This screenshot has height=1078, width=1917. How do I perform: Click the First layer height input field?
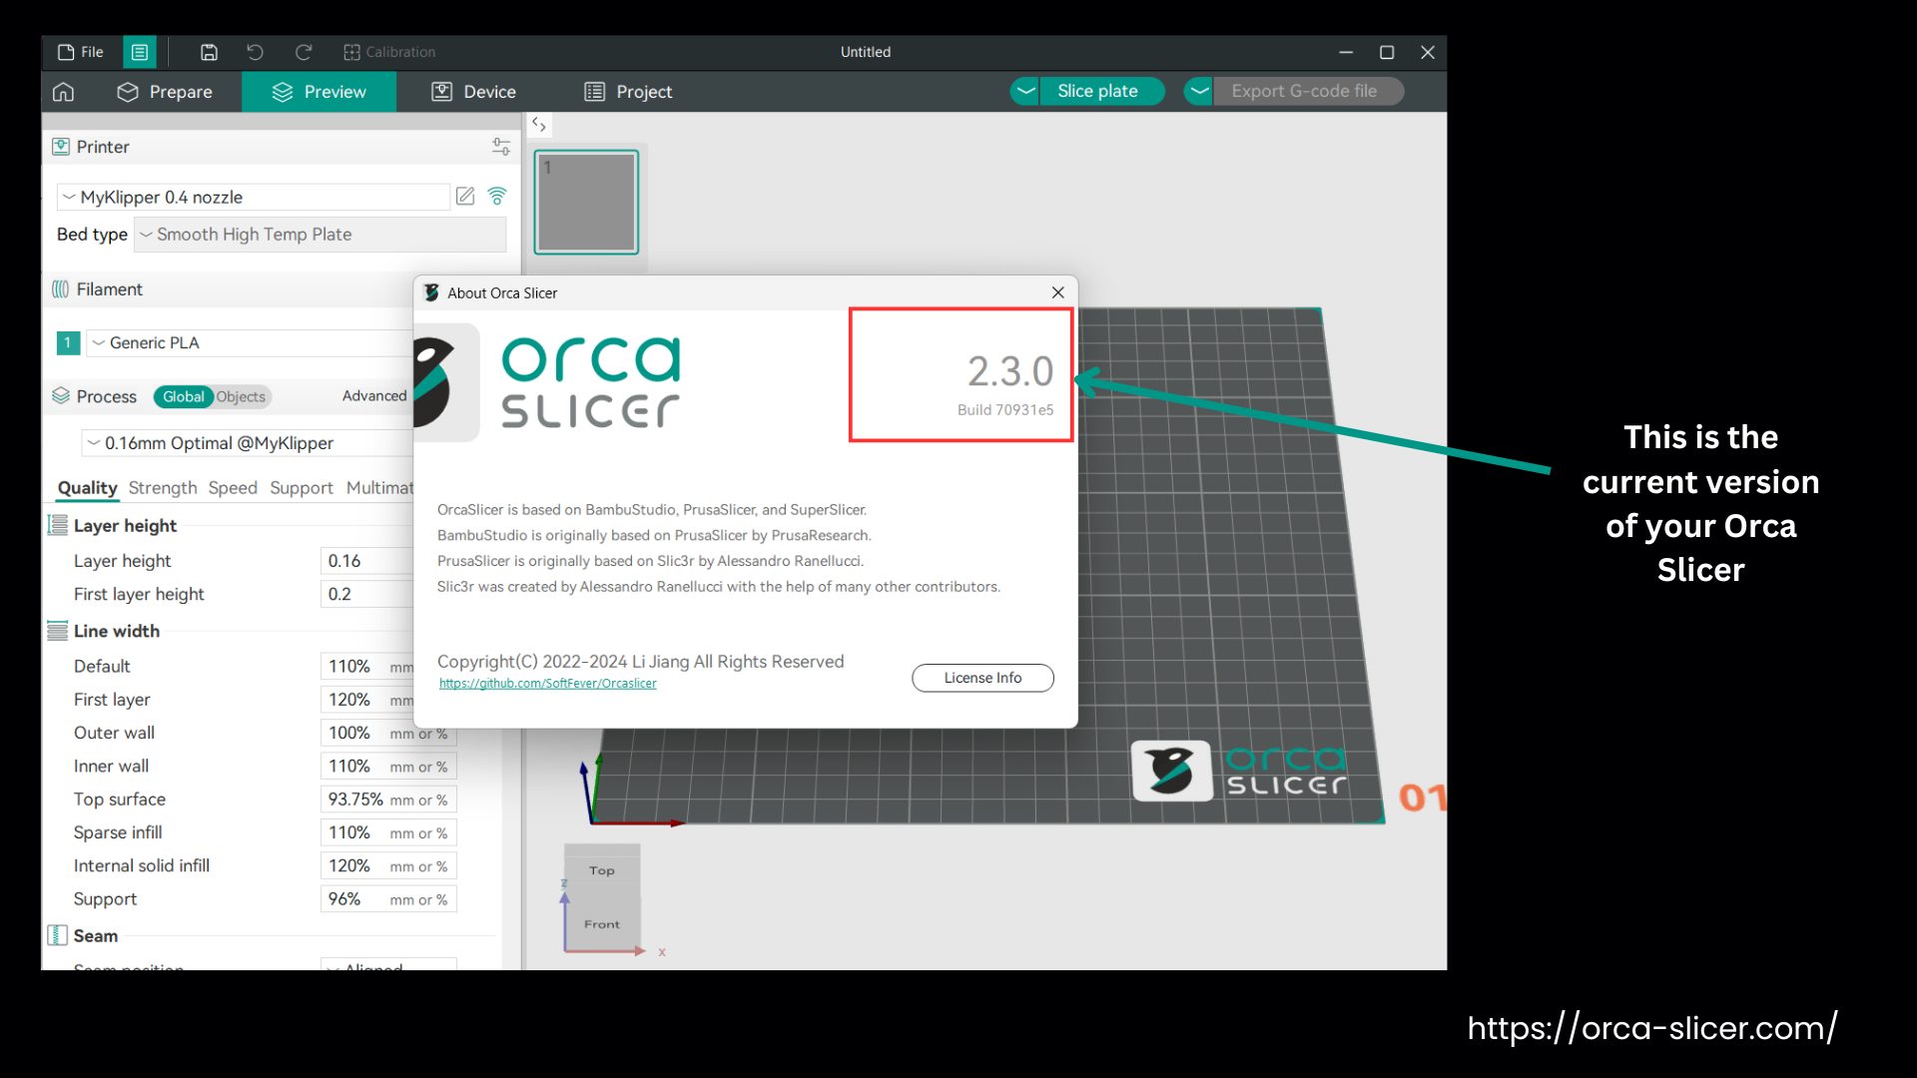coord(366,594)
